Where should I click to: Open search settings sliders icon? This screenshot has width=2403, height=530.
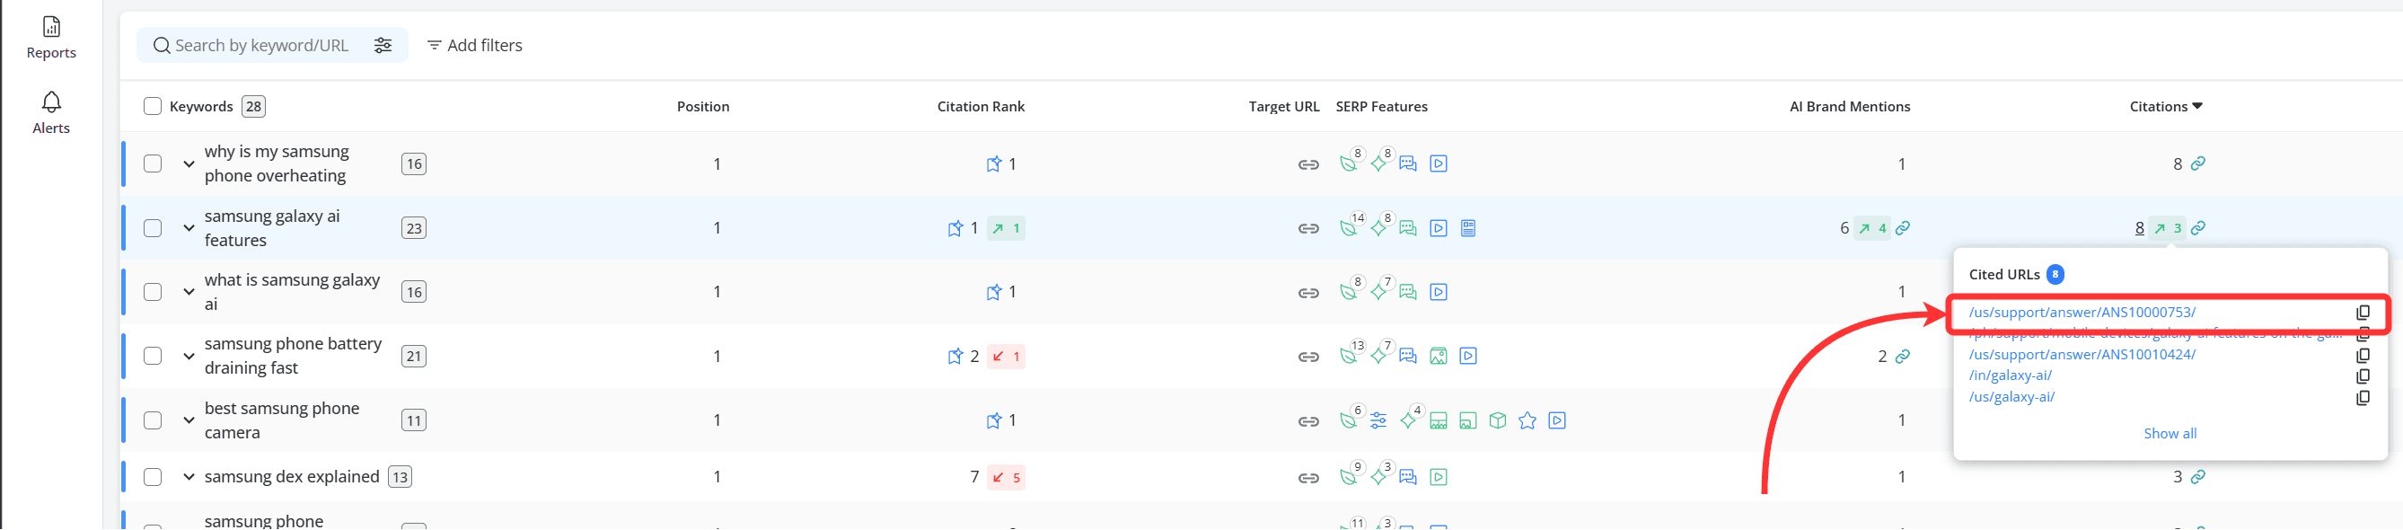tap(383, 46)
